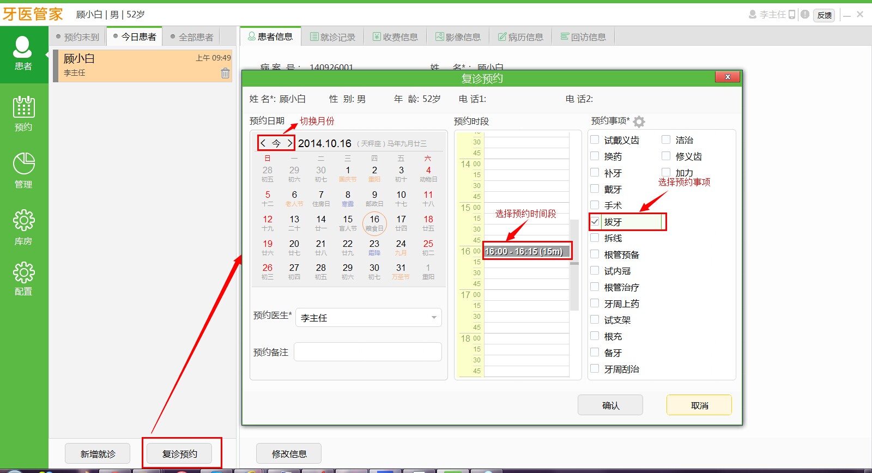
Task: Check the 手术 checkbox
Action: (x=595, y=205)
